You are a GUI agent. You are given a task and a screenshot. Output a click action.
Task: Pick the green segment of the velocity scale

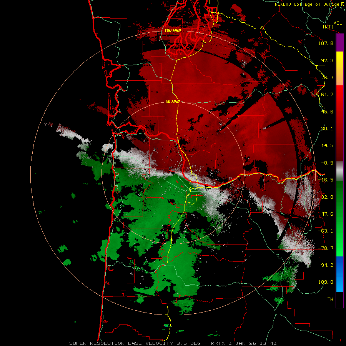click(x=339, y=218)
